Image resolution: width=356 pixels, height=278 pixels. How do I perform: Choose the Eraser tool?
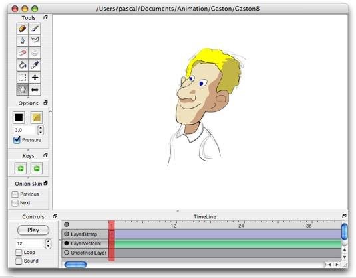point(22,53)
